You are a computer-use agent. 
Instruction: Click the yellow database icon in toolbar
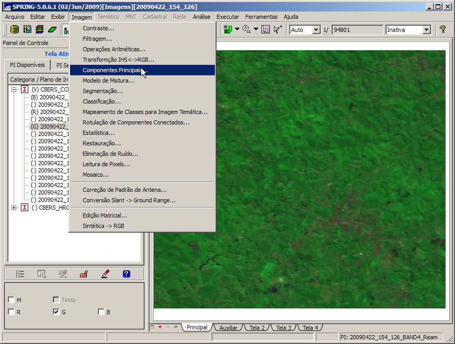(x=15, y=30)
